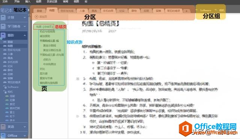Viewport: 240px width, 139px height.
Task: Open the 黄金分割线 subpage
Action: point(49,46)
